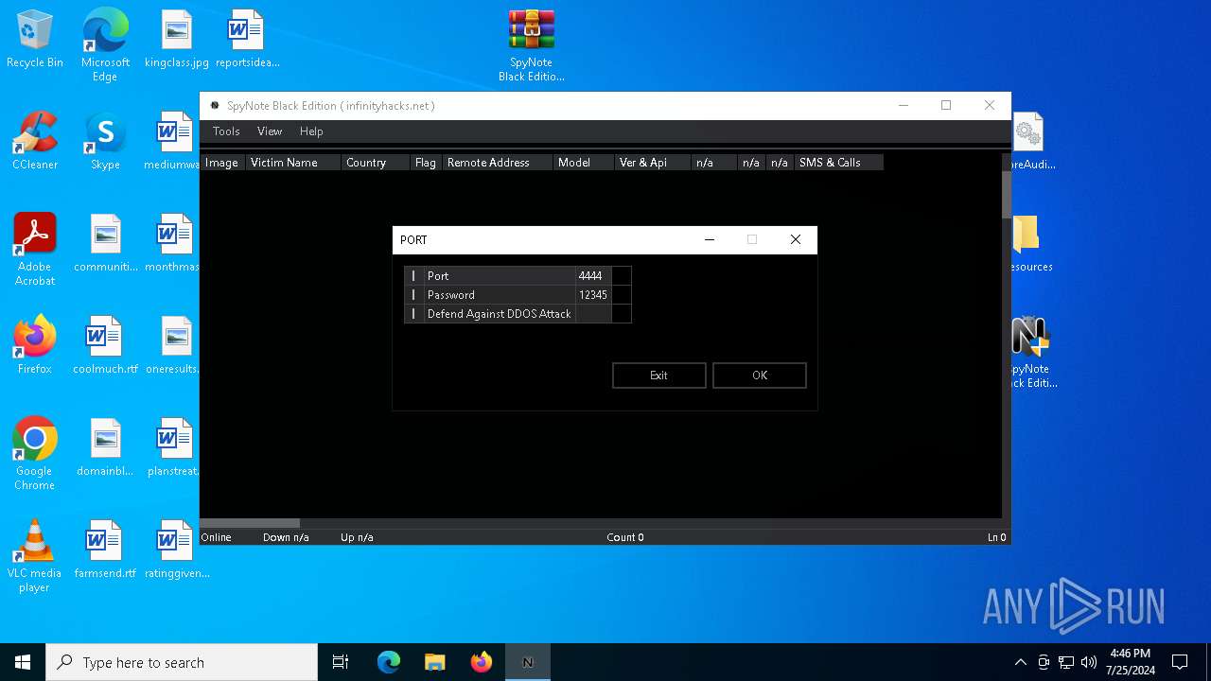
Task: Click the Victim Name column header
Action: tap(294, 163)
